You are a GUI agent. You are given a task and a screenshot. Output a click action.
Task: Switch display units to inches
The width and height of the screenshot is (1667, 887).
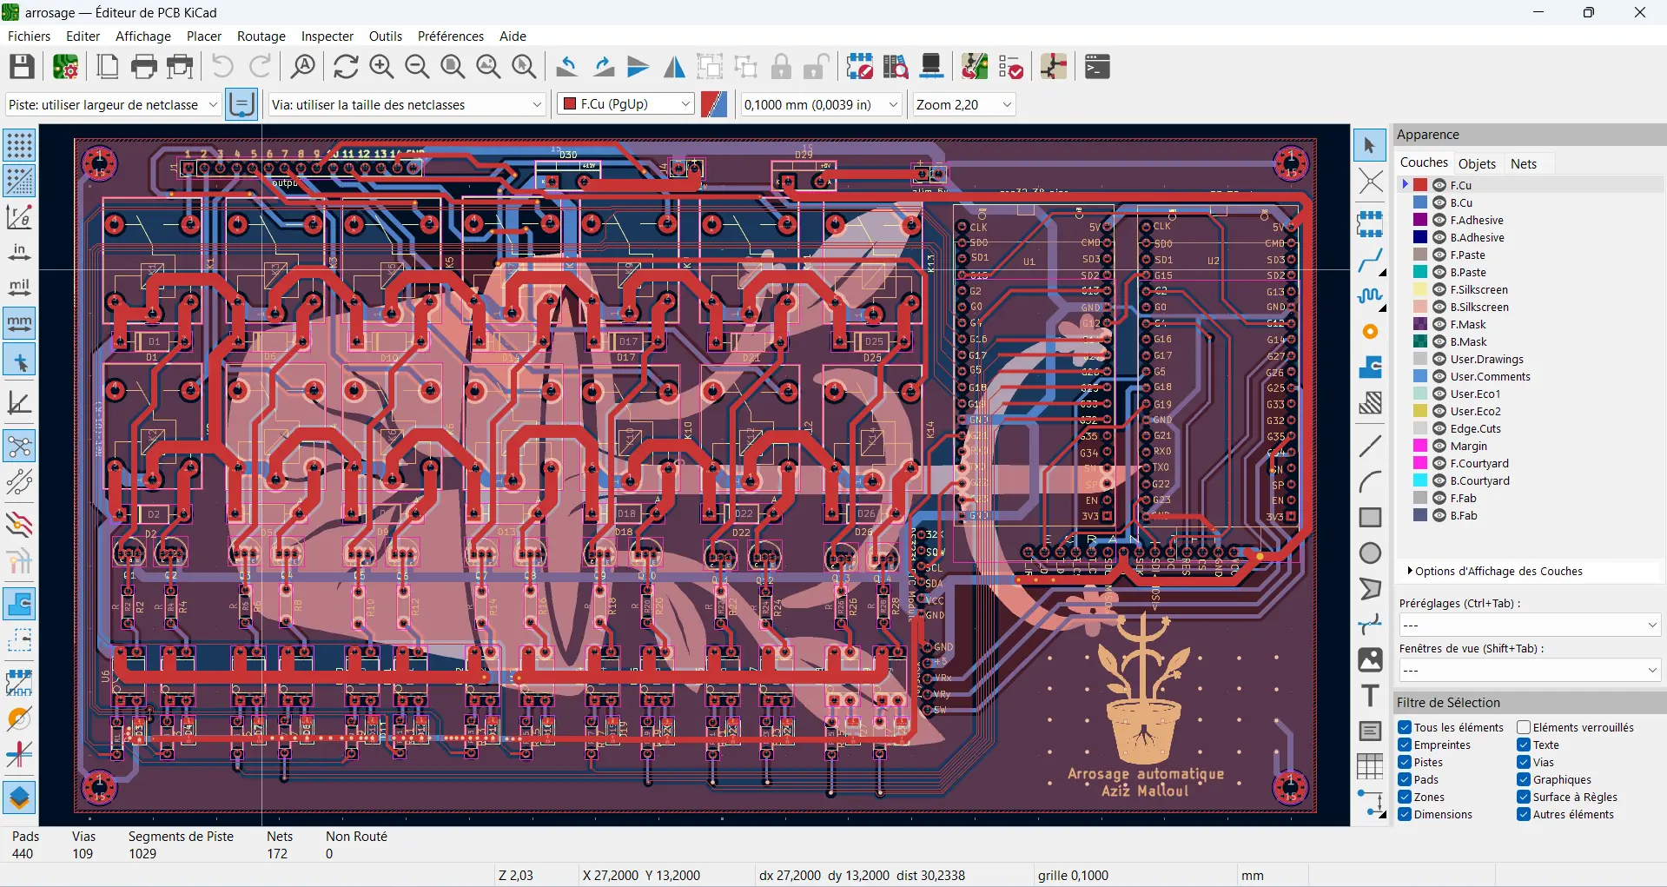point(19,252)
